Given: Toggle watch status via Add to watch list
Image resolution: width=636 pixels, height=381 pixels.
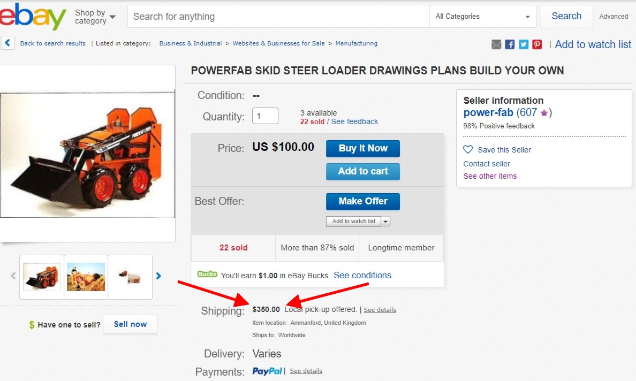Looking at the screenshot, I should point(593,44).
